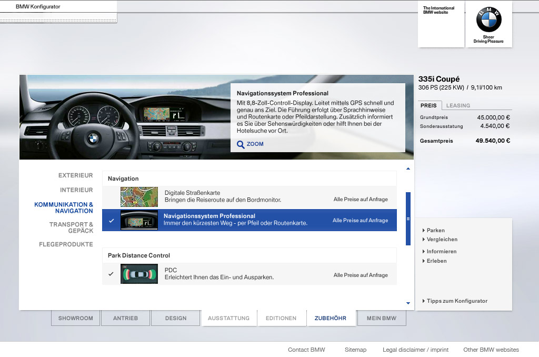The image size is (539, 357).
Task: Click the Gesamtpreis 49.540,00 € value
Action: 493,141
